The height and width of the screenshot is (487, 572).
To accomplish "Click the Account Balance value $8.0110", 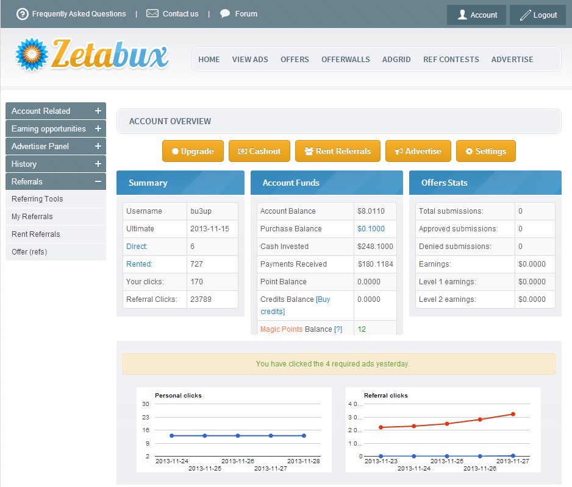I will click(x=371, y=211).
